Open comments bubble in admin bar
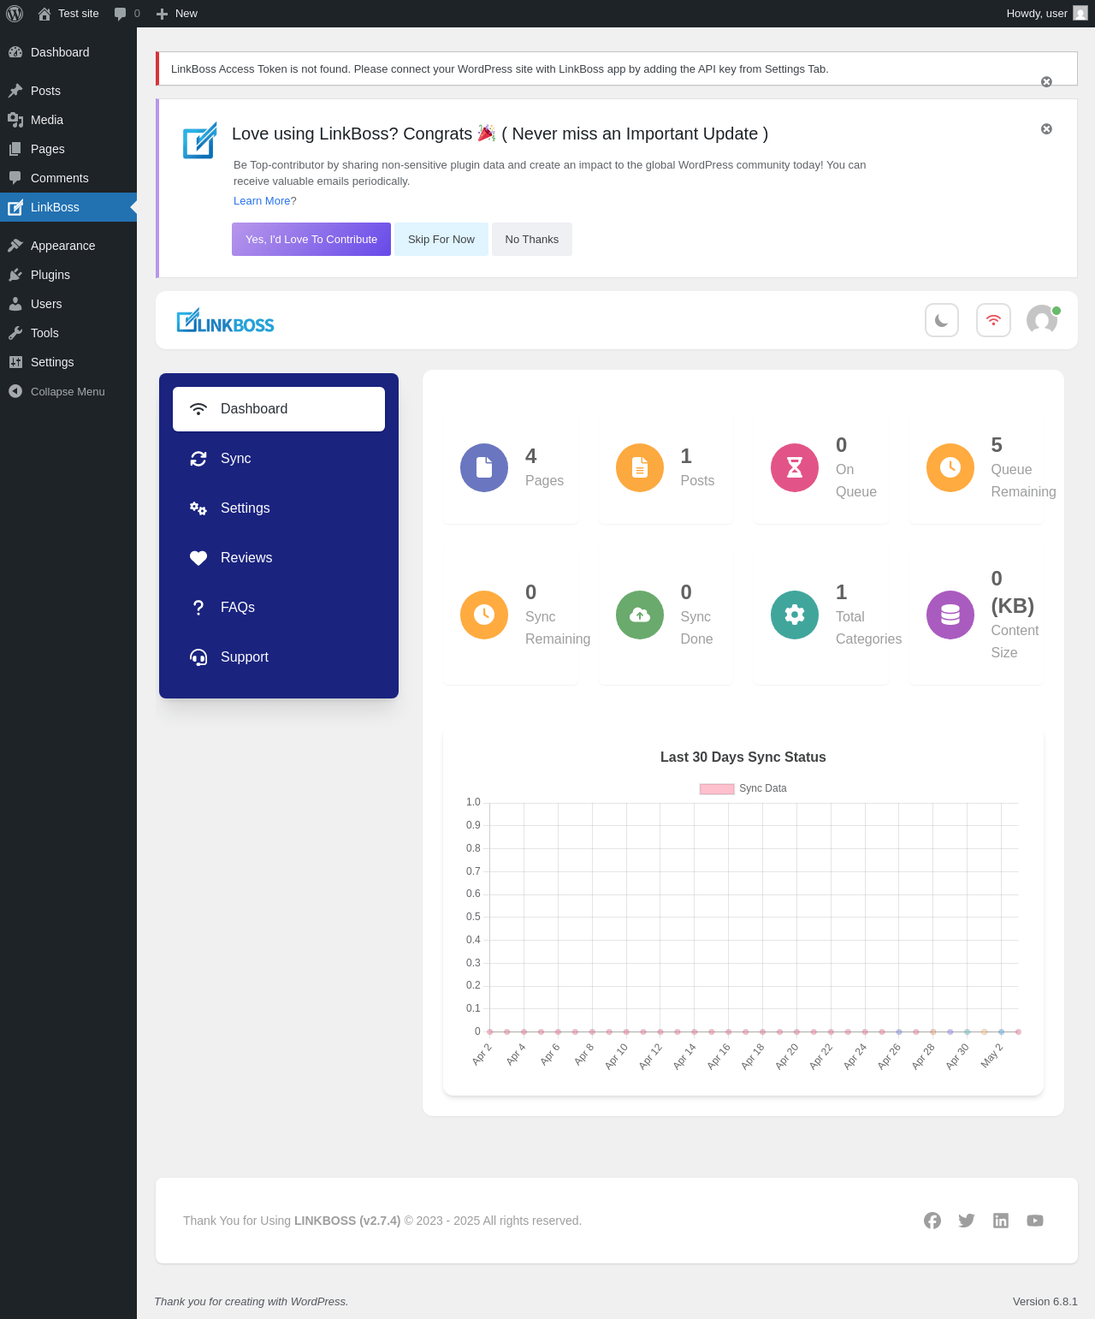Screen dimensions: 1095x1319 pyautogui.click(x=127, y=14)
